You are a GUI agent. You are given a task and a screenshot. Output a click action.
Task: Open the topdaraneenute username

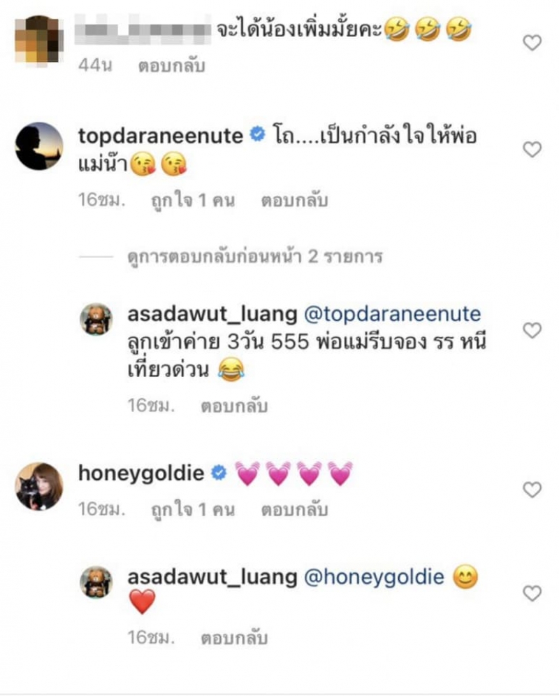click(161, 136)
